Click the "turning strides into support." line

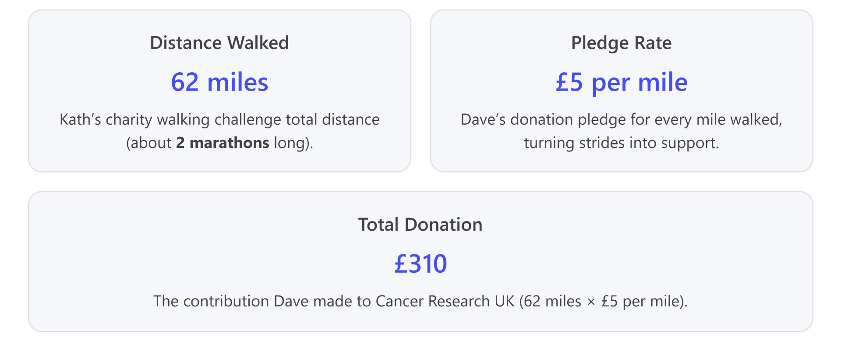point(621,143)
